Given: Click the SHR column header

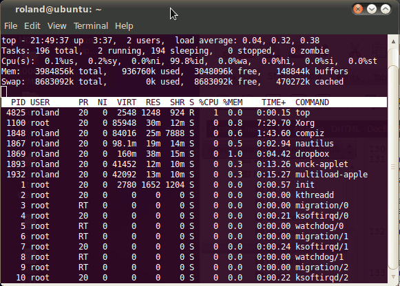Looking at the screenshot, I should pos(178,102).
